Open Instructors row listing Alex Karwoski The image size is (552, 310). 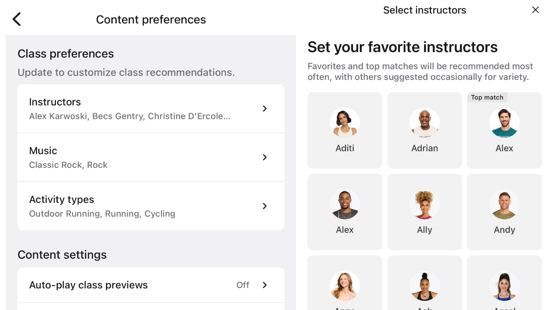pyautogui.click(x=151, y=108)
